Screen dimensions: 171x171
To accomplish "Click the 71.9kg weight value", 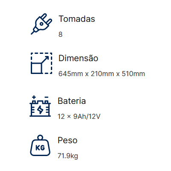I will coord(68,156).
